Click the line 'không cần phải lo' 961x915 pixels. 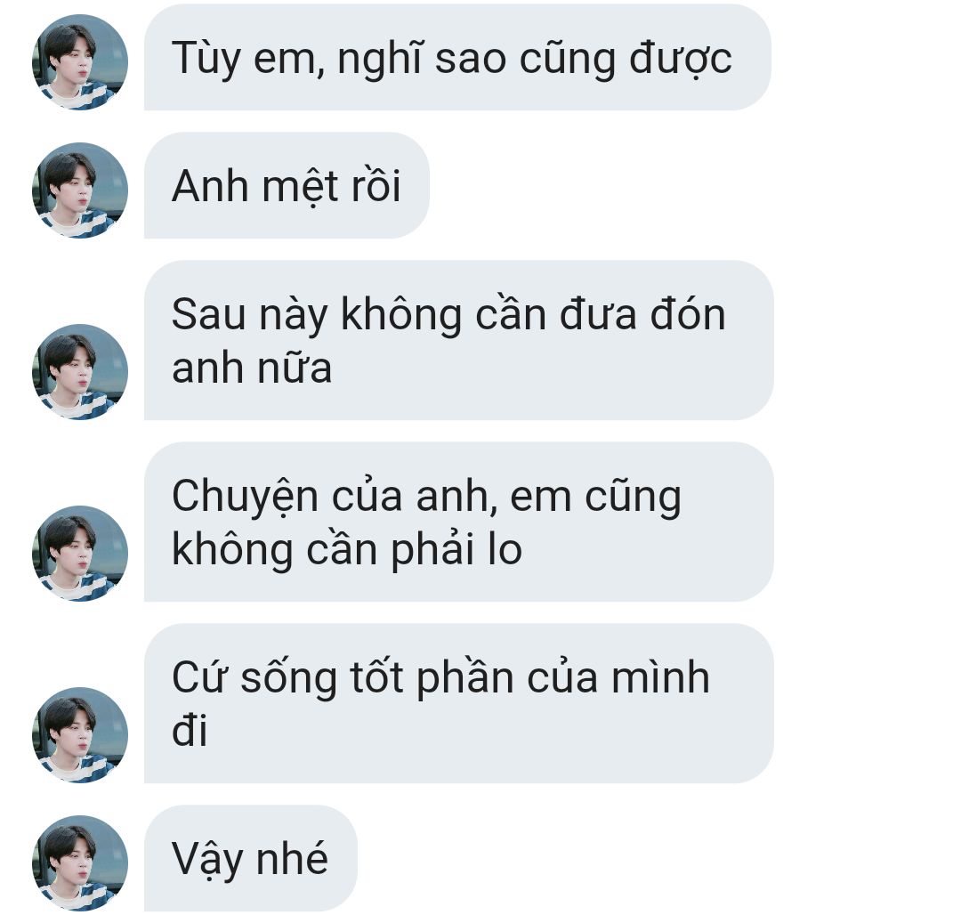347,550
